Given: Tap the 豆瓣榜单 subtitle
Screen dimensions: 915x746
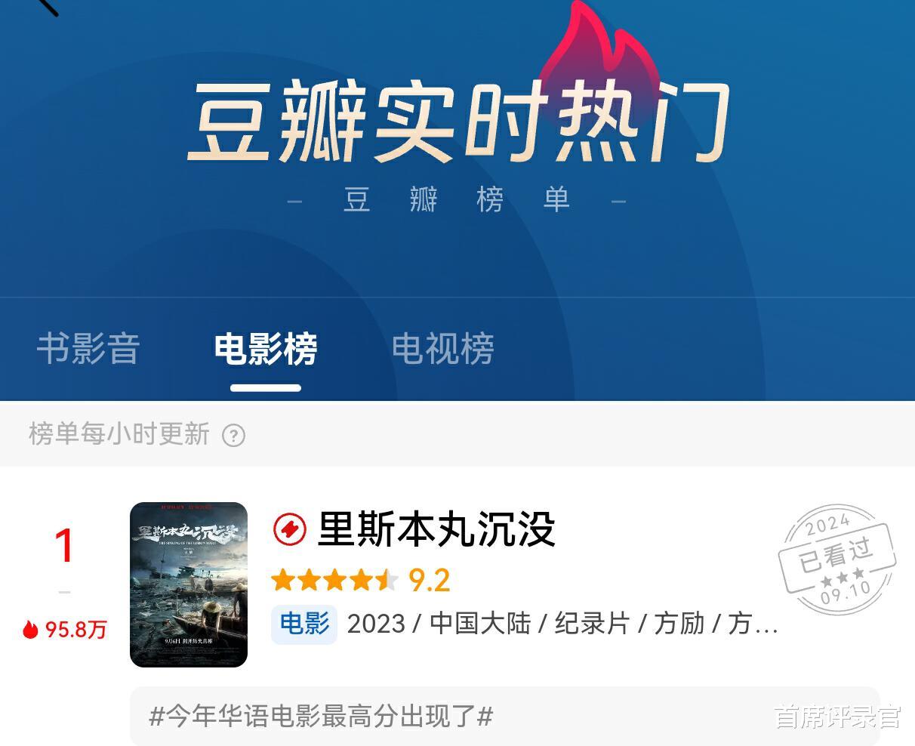Looking at the screenshot, I should pos(457,200).
